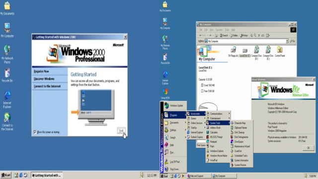Open the Control Panel icon in My Computer

[x=280, y=52]
